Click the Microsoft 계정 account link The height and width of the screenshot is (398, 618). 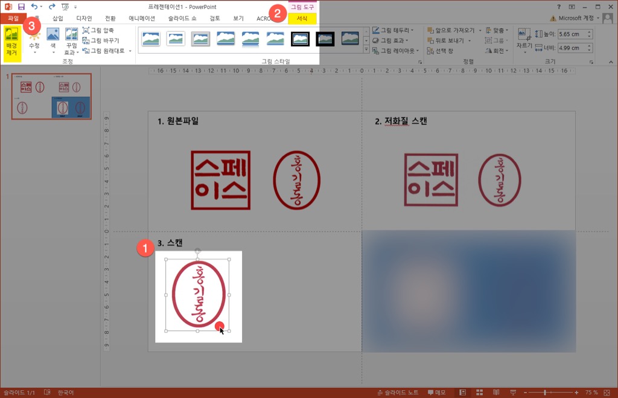coord(576,18)
